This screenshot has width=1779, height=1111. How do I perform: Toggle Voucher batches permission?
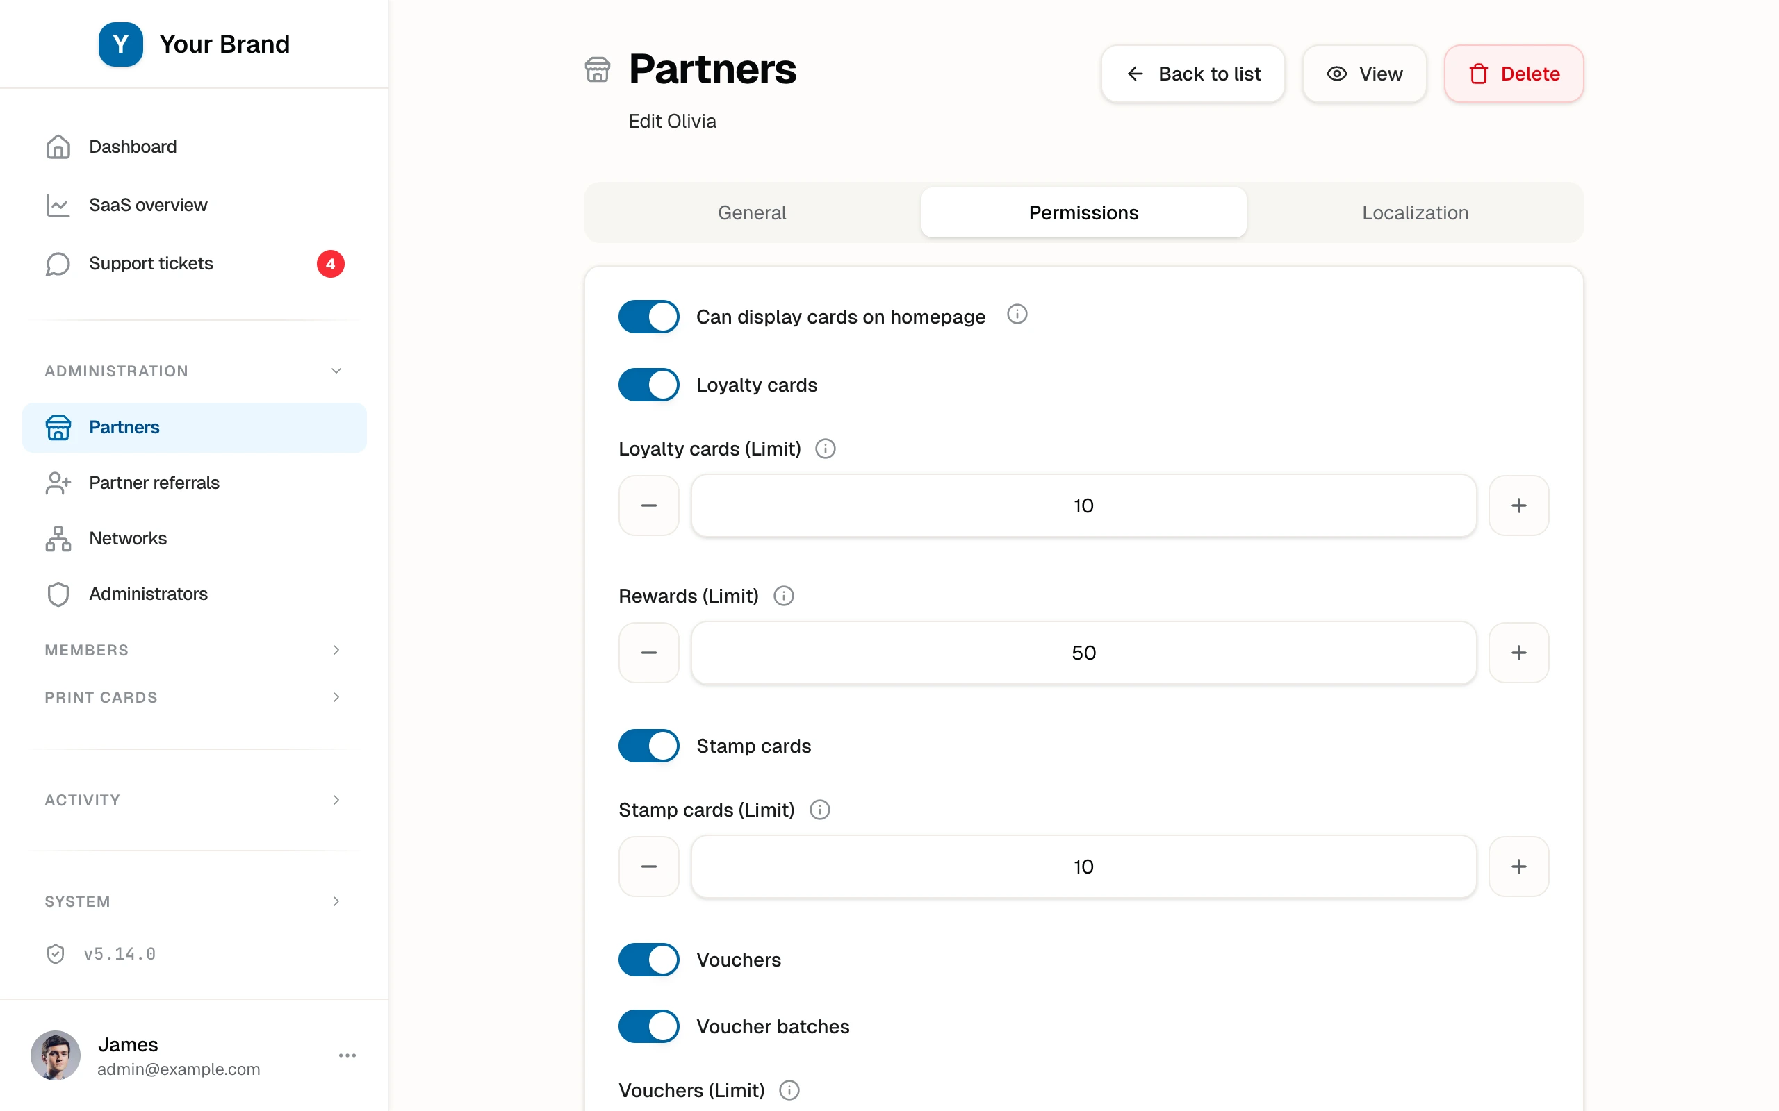(648, 1026)
